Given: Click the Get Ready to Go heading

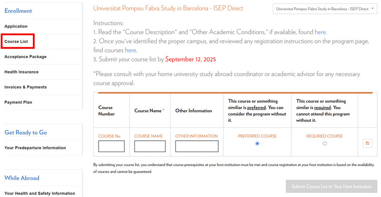Looking at the screenshot, I should point(26,133).
